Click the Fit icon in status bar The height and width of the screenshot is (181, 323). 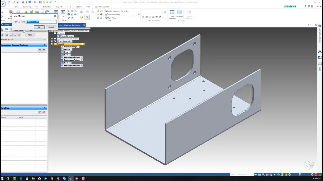267,174
